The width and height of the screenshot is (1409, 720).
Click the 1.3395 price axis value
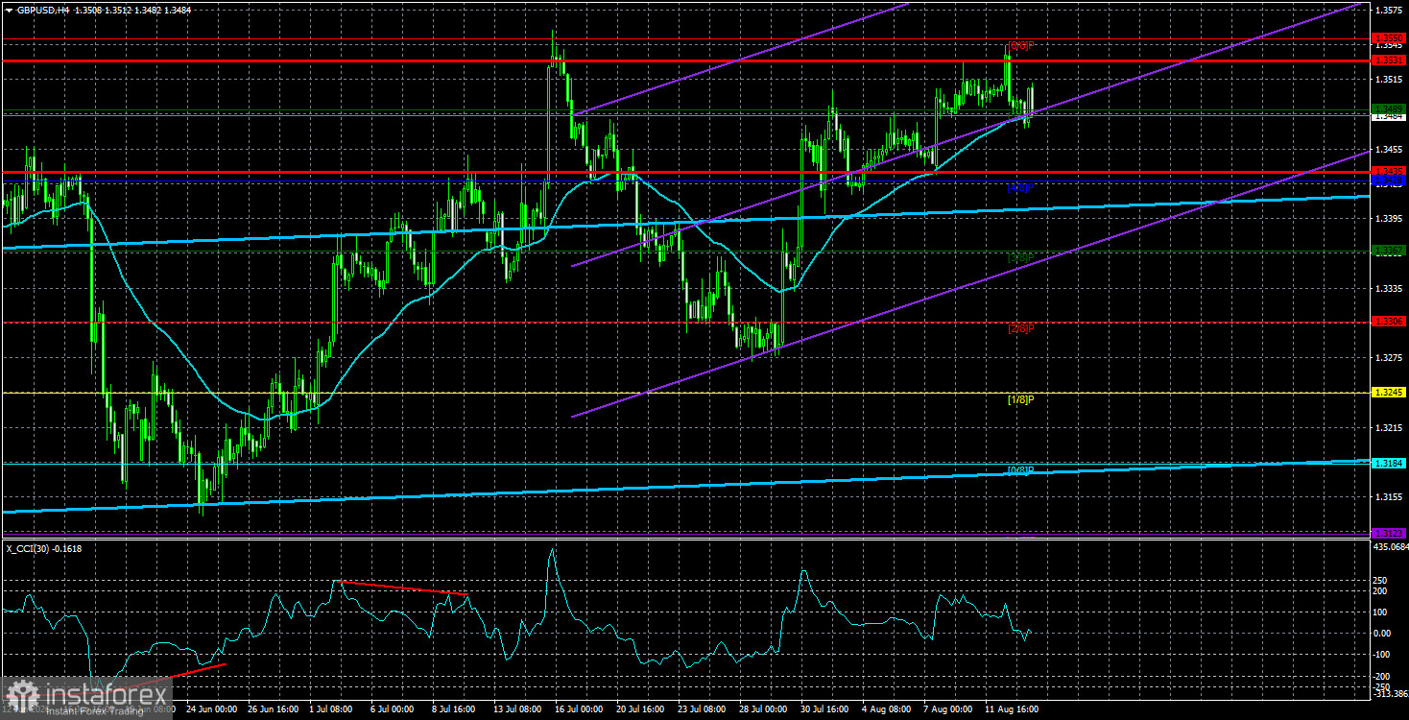point(1389,219)
